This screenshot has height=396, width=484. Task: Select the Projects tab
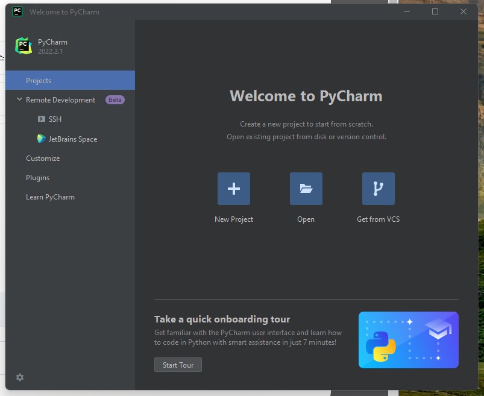coord(70,80)
